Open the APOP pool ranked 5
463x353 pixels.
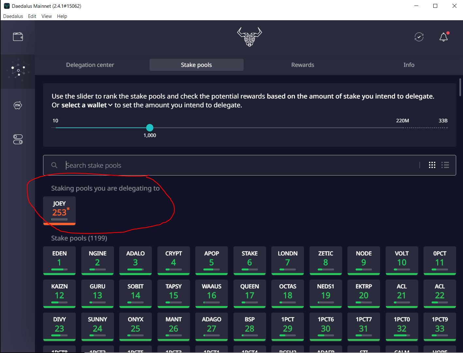212,261
